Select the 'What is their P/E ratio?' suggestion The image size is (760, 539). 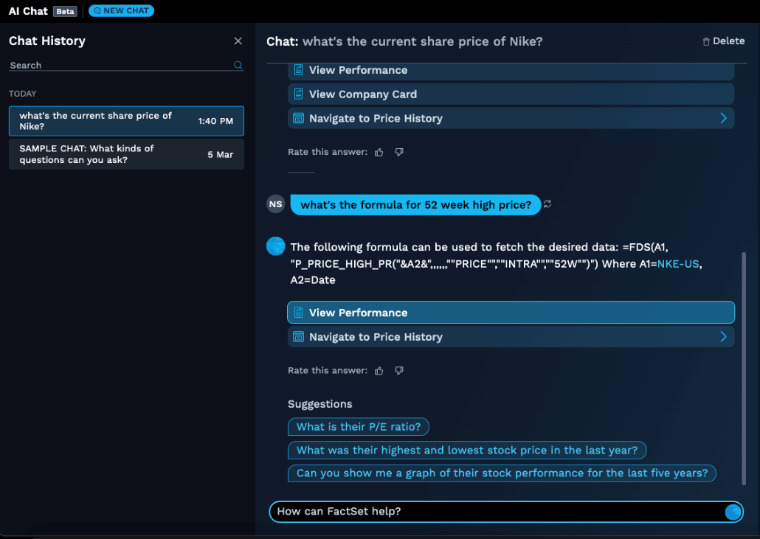coord(359,427)
